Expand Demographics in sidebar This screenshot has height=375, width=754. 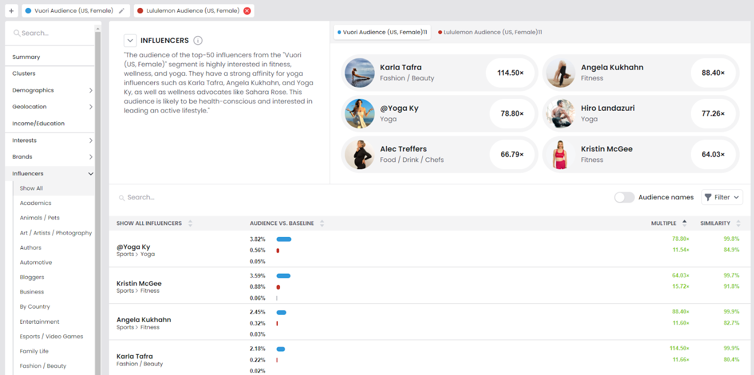(91, 90)
